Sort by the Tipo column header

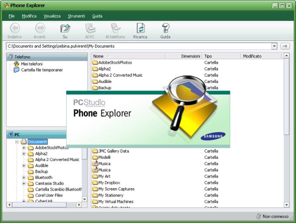tap(221, 56)
